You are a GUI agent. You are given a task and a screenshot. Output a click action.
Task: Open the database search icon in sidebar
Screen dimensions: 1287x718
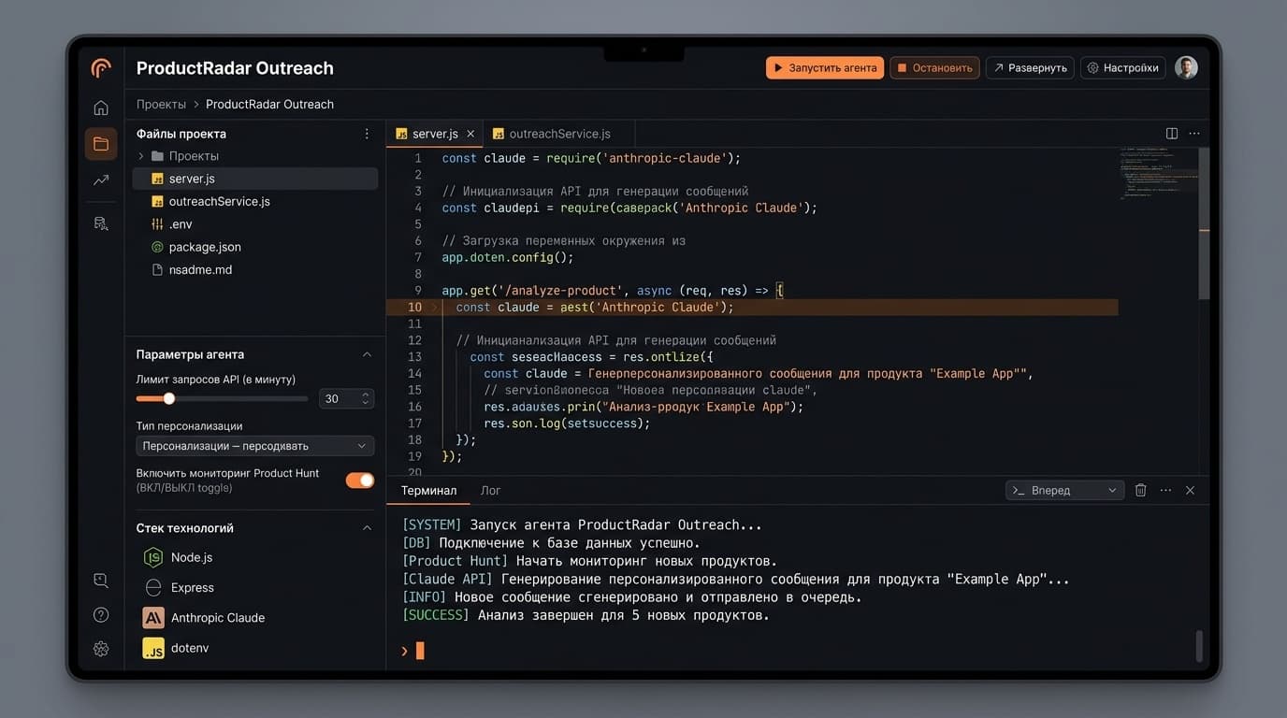point(100,223)
